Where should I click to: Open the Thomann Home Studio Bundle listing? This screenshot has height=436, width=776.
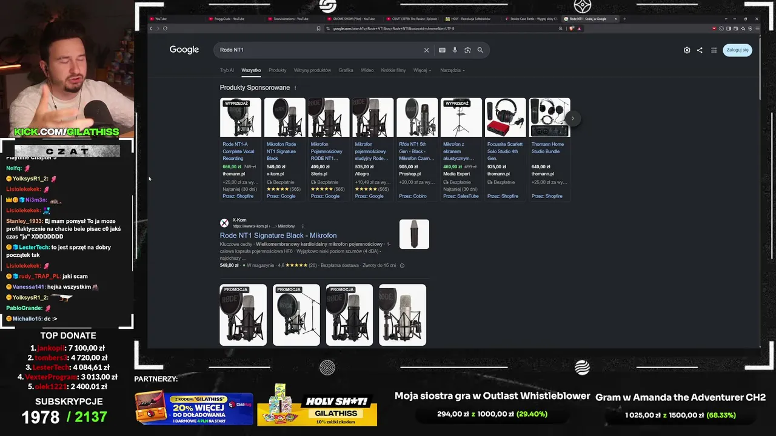(549, 148)
